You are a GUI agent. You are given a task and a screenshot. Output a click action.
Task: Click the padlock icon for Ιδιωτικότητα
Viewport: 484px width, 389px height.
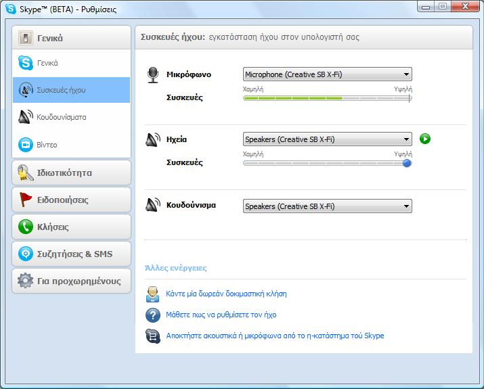25,173
